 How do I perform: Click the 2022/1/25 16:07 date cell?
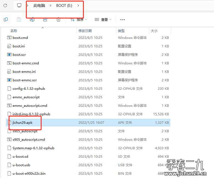pos(91,123)
